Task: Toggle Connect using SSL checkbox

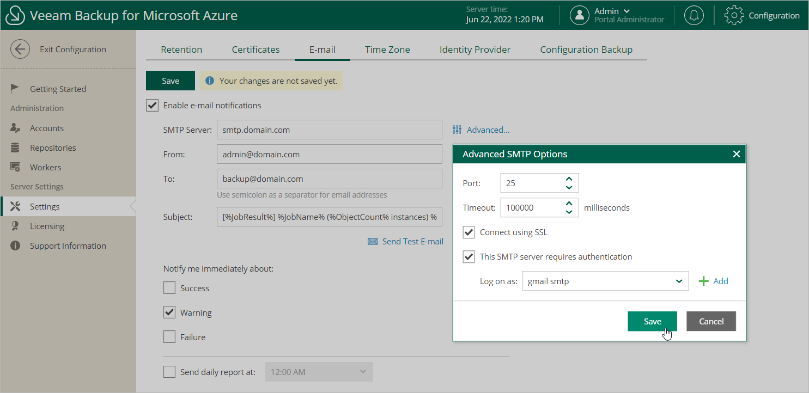Action: tap(469, 232)
